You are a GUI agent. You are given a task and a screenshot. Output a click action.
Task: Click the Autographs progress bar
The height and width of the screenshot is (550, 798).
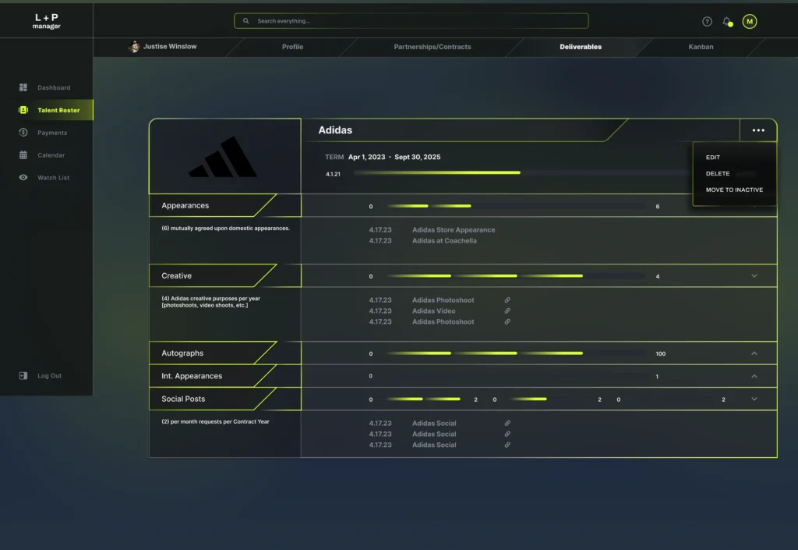coord(516,353)
